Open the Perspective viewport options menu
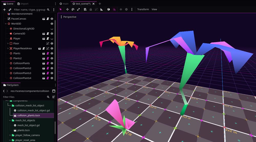 [x=68, y=17]
